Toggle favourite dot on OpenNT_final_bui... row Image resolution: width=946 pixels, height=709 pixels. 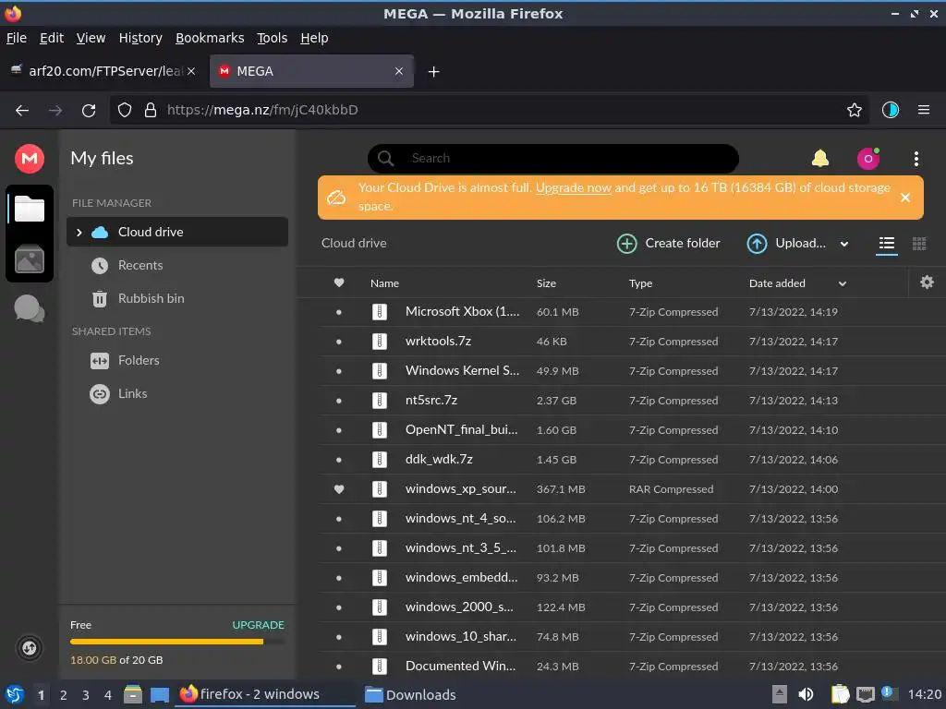[339, 430]
